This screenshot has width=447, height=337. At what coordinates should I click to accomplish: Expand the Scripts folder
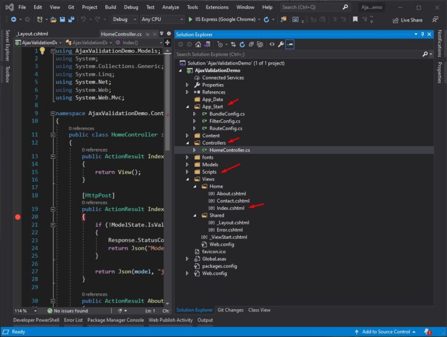click(x=187, y=172)
